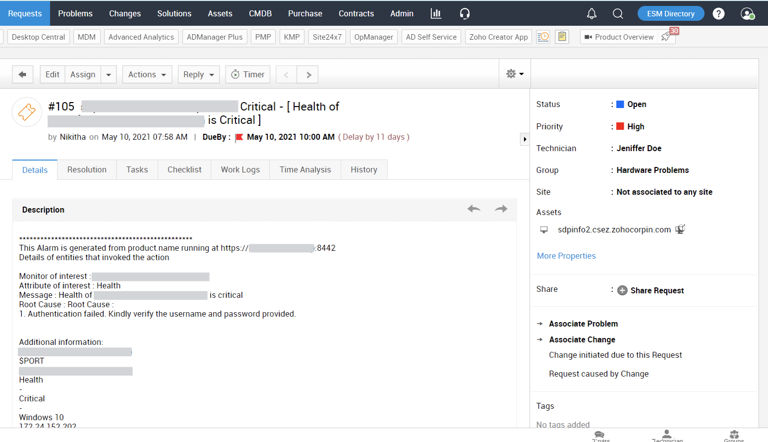Open the History tab
The image size is (768, 442).
(364, 169)
